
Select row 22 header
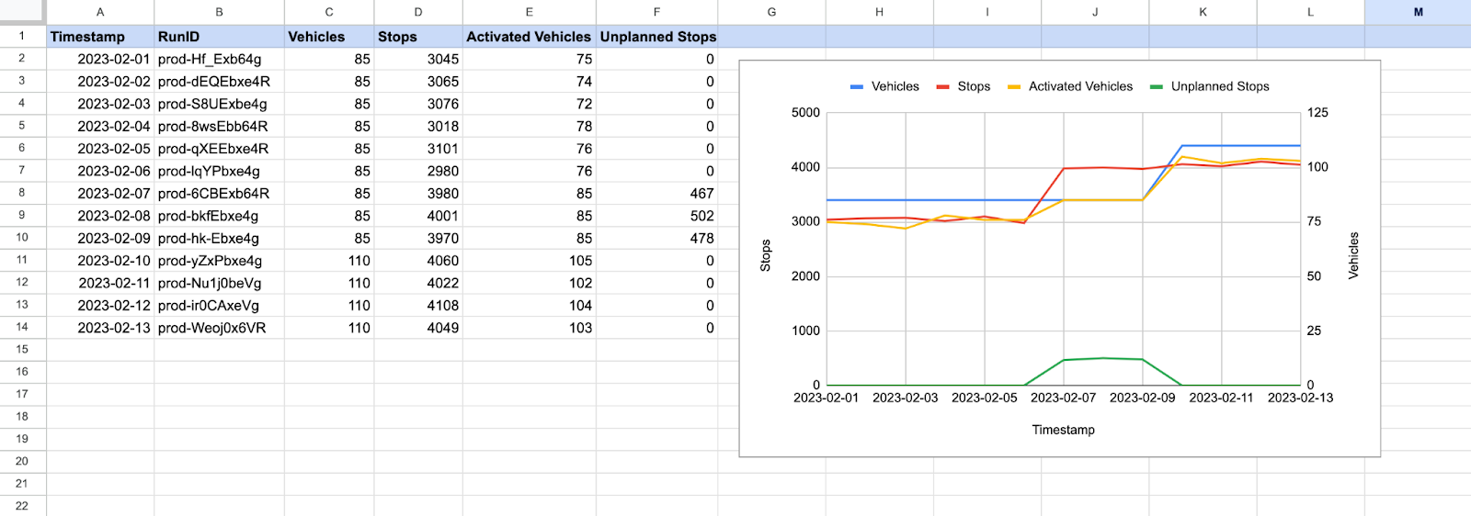click(22, 506)
